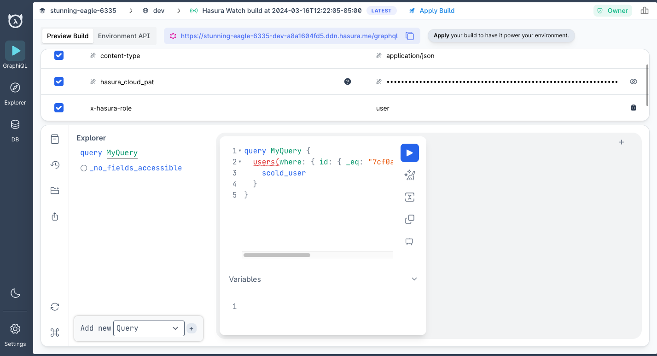Click the 'Explorer' panel heading
Screen dimensions: 657x356
(91, 138)
